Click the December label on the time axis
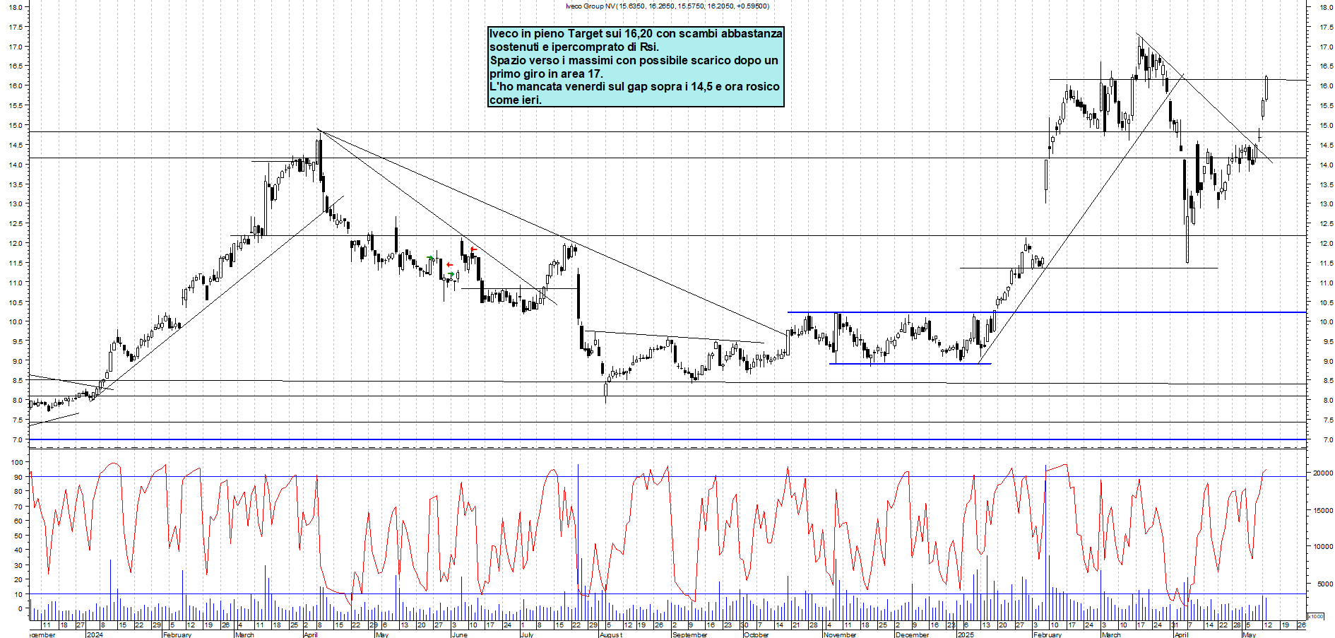 tap(913, 634)
